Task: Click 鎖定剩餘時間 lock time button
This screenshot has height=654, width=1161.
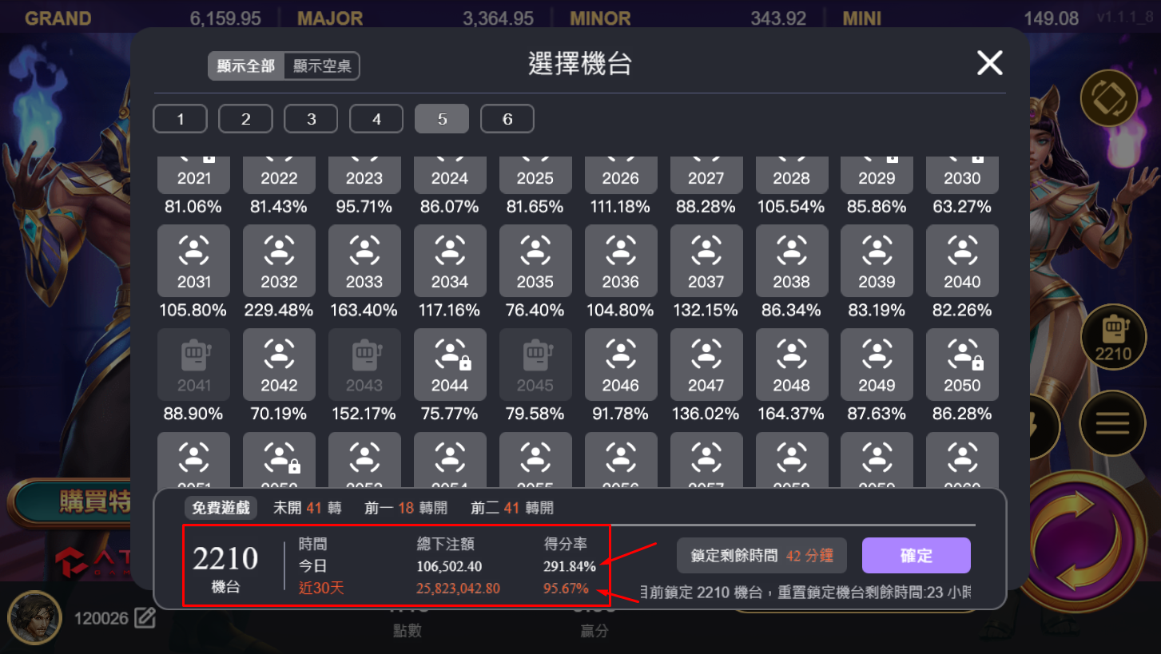Action: click(x=761, y=556)
